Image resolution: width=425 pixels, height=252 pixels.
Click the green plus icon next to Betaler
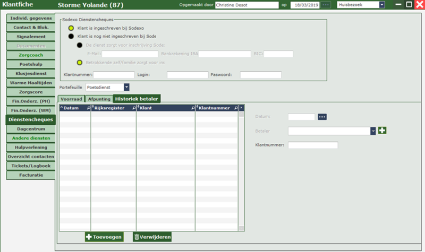point(382,131)
